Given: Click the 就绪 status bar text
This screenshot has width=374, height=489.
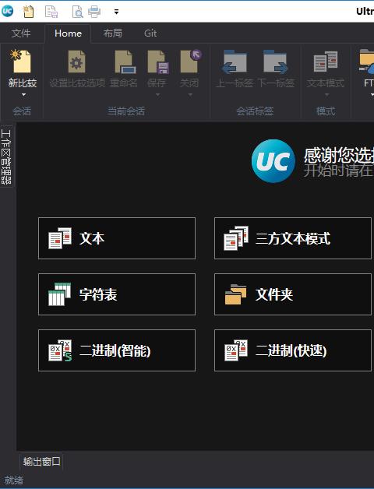Looking at the screenshot, I should pyautogui.click(x=14, y=480).
